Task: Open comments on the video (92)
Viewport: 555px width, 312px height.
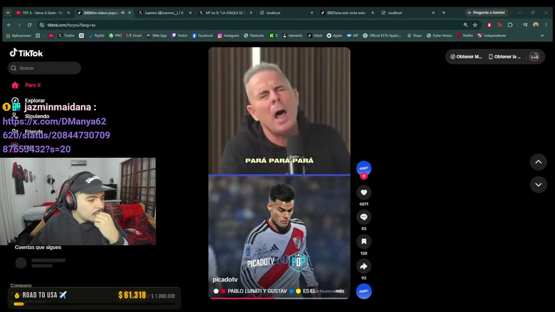Action: pyautogui.click(x=364, y=217)
